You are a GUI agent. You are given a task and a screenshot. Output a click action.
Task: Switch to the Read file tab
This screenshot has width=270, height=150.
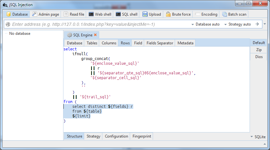pyautogui.click(x=74, y=14)
